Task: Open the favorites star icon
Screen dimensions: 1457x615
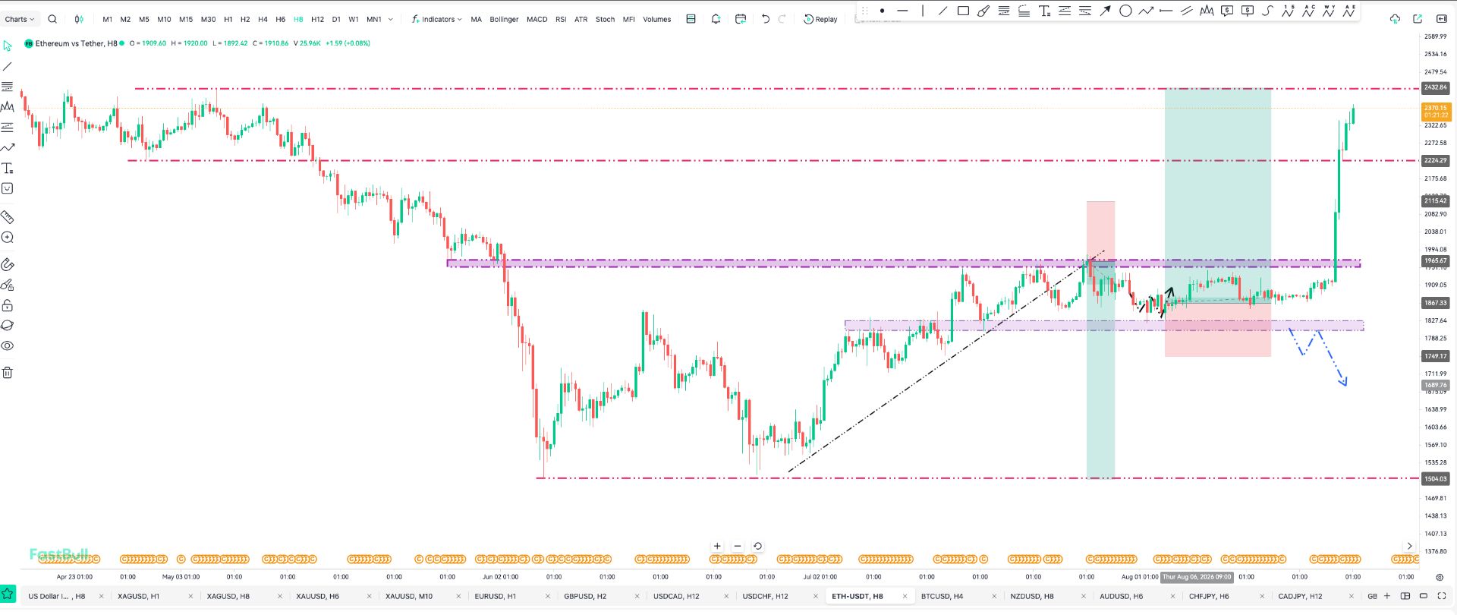Action: pyautogui.click(x=8, y=594)
